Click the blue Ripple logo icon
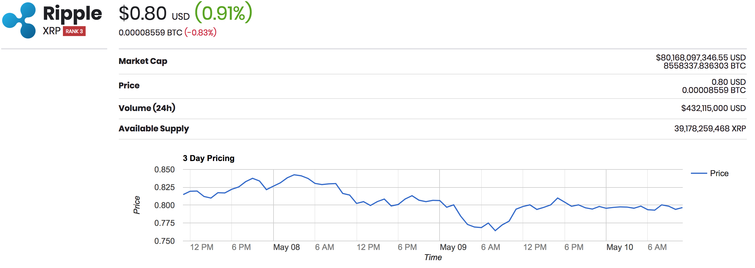Image resolution: width=755 pixels, height=268 pixels. pos(19,20)
